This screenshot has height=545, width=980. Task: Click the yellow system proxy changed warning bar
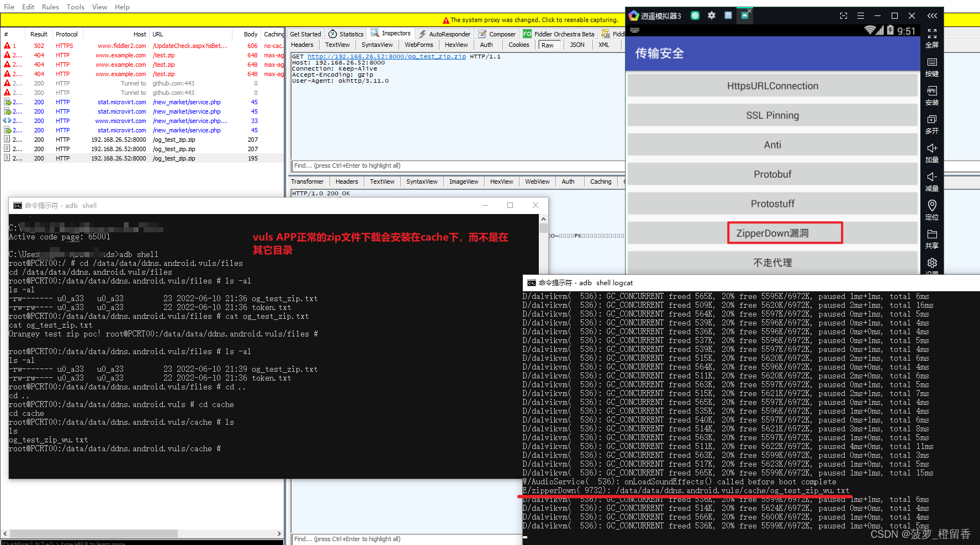click(312, 20)
